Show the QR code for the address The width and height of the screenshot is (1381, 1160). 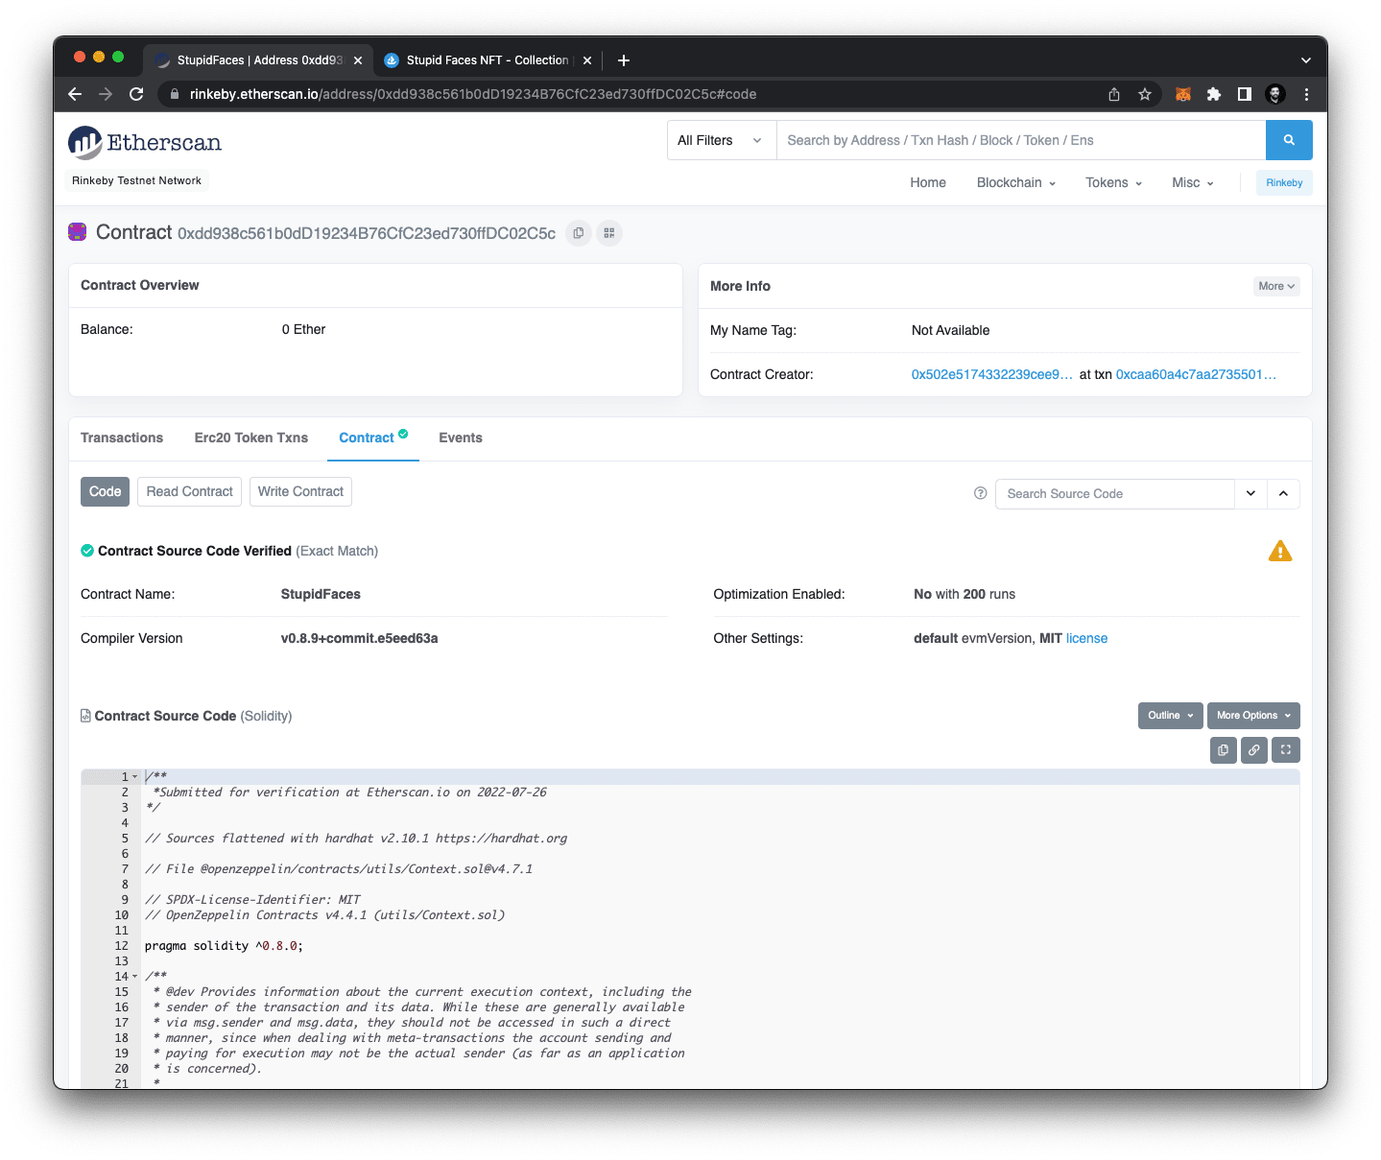[609, 233]
